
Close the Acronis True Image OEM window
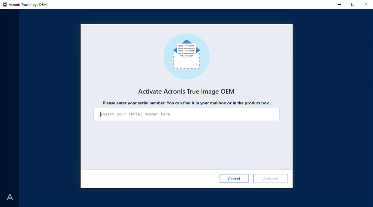click(366, 4)
